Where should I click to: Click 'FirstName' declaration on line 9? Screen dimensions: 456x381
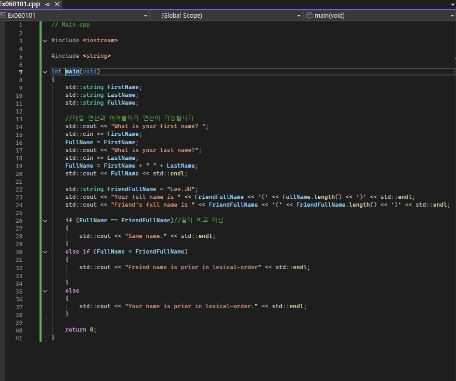pos(123,87)
